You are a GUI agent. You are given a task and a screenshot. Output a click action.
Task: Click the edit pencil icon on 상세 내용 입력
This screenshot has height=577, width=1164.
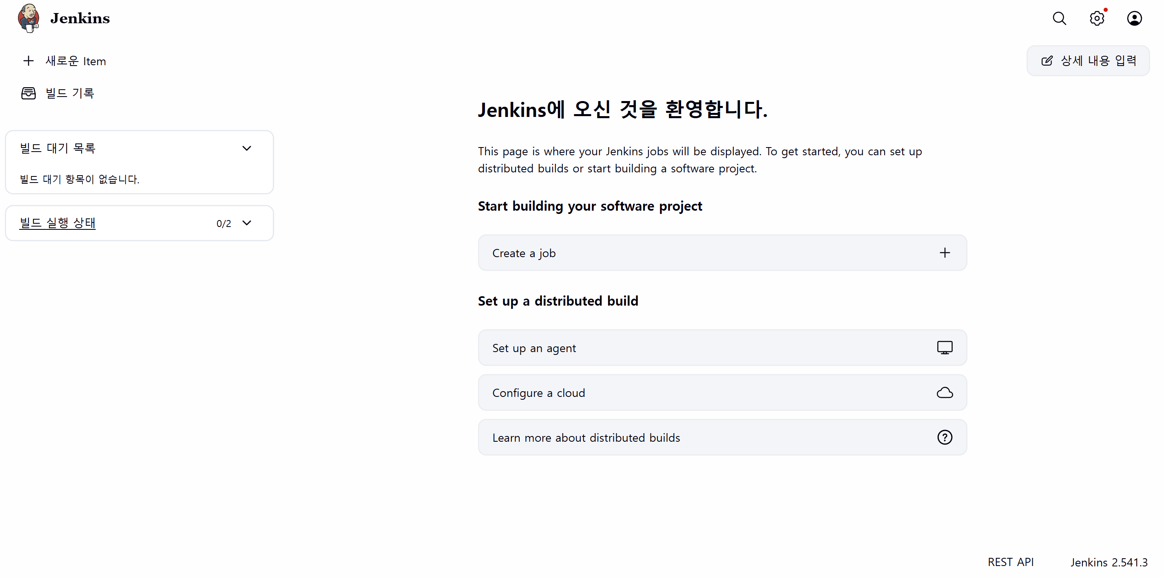click(x=1048, y=60)
